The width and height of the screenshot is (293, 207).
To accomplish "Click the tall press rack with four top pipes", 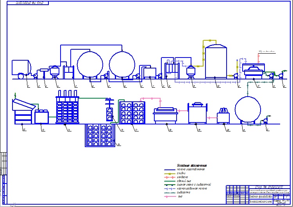I will 68,107.
